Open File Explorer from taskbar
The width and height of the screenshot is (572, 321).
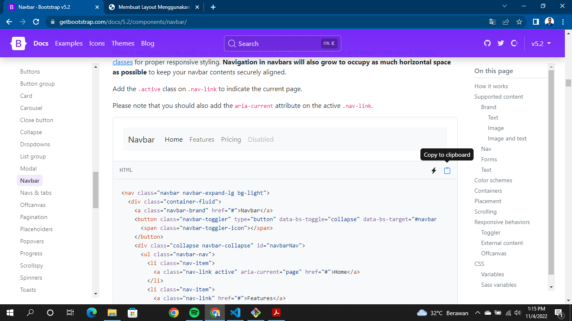click(x=112, y=313)
